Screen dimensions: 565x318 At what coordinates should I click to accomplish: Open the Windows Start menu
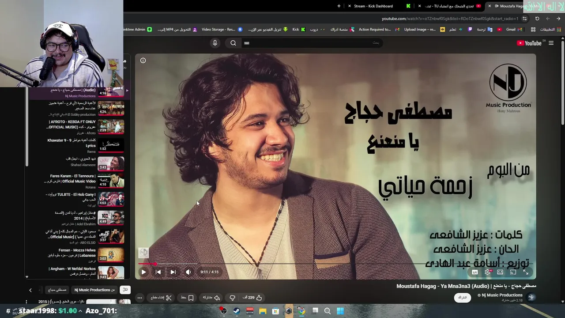click(340, 311)
